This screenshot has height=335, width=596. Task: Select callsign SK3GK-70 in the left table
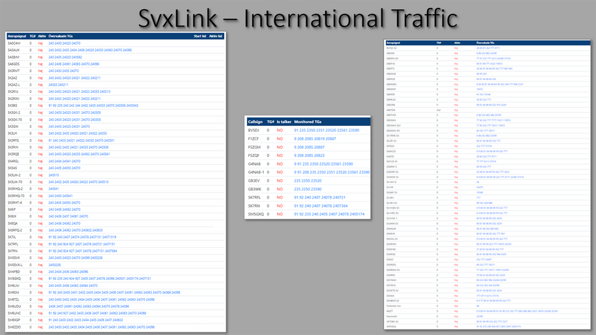[15, 119]
